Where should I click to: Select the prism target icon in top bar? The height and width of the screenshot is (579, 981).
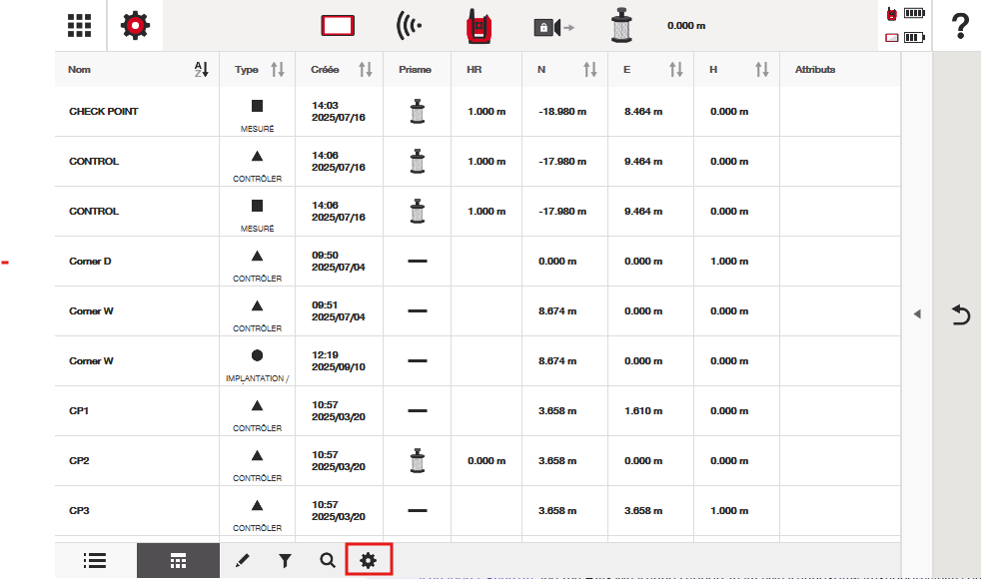click(x=621, y=26)
